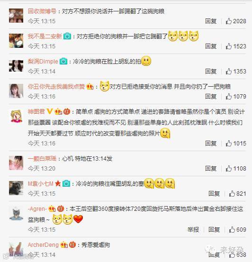This screenshot has height=262, width=252.
Task: Open 回收微博号 user profile link
Action: [x=42, y=11]
